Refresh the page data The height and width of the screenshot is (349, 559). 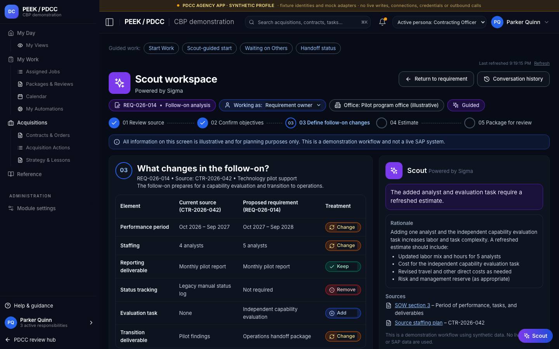[x=542, y=63]
